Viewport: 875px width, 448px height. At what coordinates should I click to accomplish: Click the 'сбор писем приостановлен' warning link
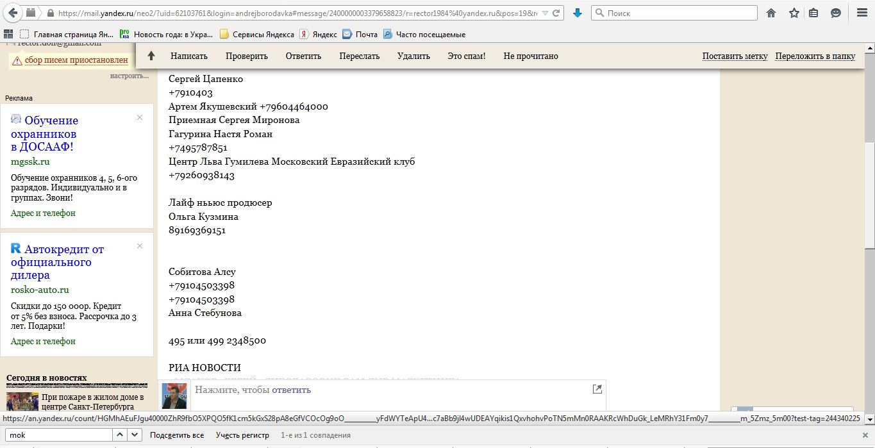[76, 60]
